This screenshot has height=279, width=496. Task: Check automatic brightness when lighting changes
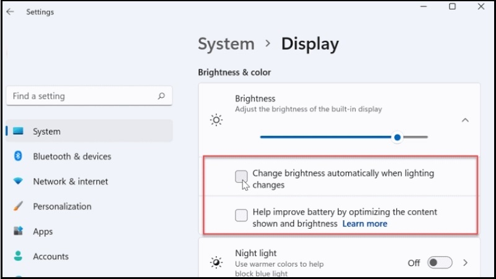241,177
